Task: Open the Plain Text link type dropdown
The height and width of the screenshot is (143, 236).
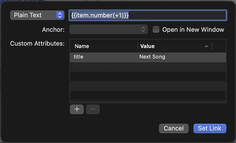Action: point(37,15)
